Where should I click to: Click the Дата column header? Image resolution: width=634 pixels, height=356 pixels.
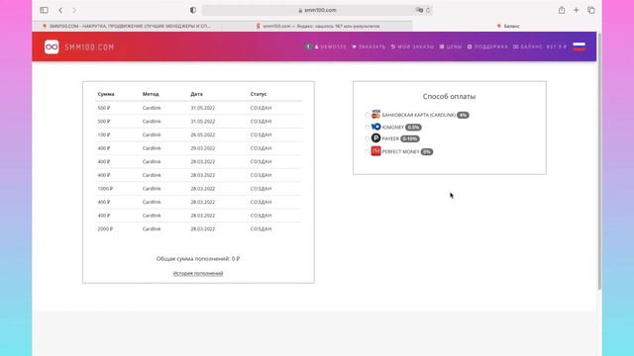pyautogui.click(x=196, y=94)
